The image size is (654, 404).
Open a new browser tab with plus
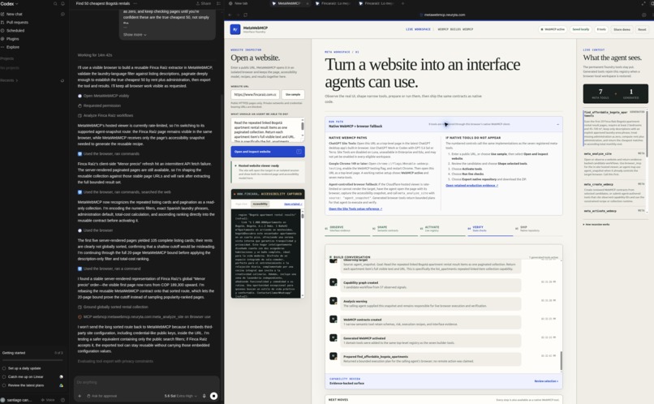point(402,3)
